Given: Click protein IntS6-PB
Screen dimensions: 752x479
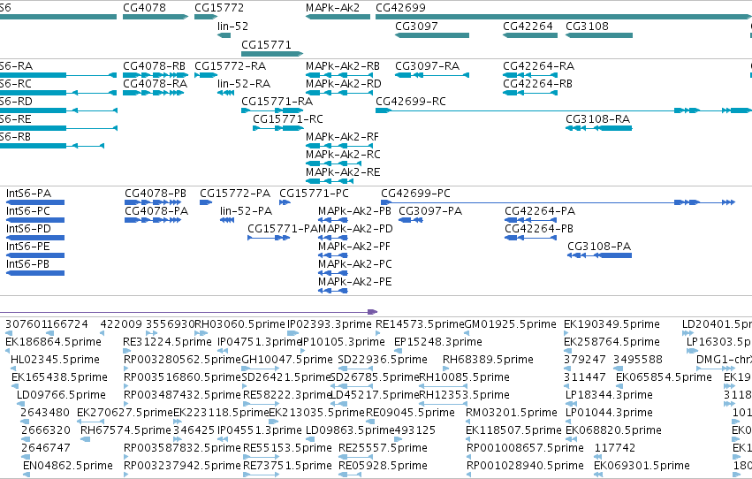Looking at the screenshot, I should pyautogui.click(x=35, y=273).
